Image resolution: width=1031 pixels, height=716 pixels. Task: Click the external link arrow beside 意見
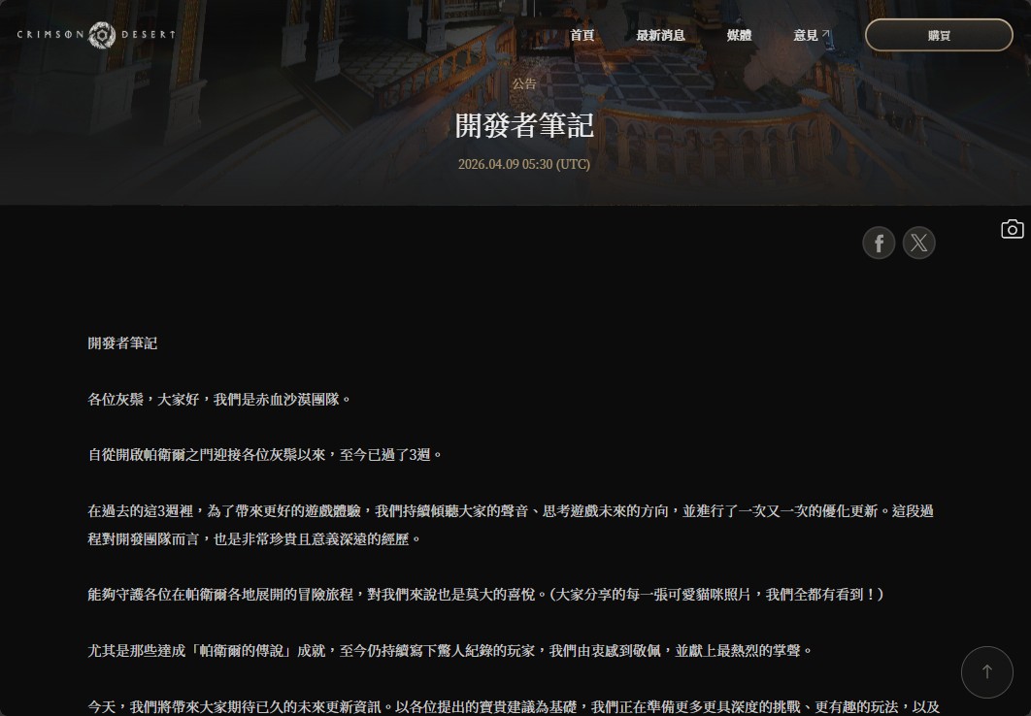point(826,35)
